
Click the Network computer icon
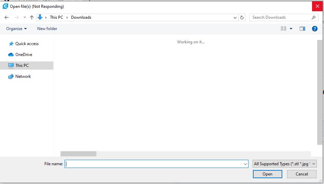(11, 76)
